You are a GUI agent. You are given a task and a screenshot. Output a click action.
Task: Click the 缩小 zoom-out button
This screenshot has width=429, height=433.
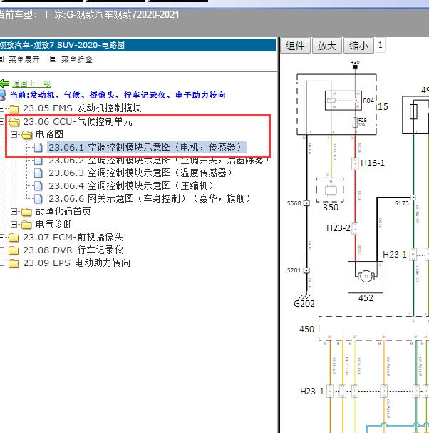[358, 46]
